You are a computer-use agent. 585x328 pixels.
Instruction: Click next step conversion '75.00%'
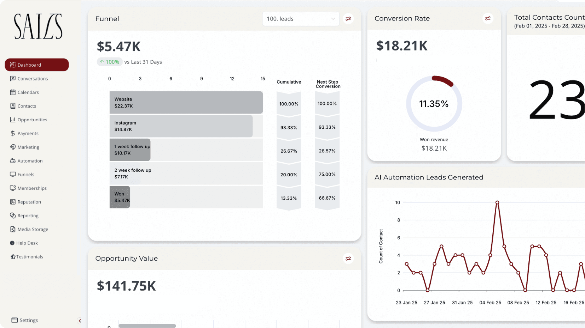pyautogui.click(x=327, y=174)
